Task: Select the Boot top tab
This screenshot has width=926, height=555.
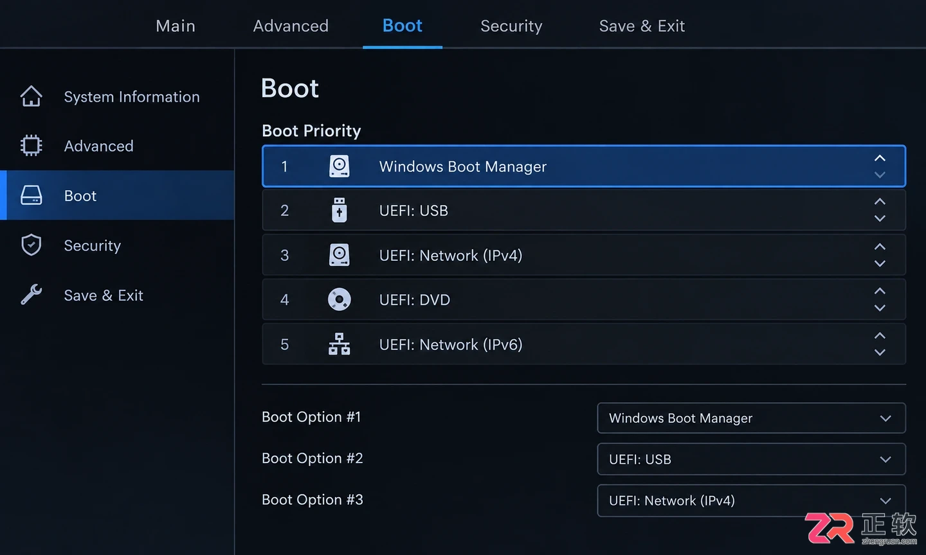Action: 403,26
